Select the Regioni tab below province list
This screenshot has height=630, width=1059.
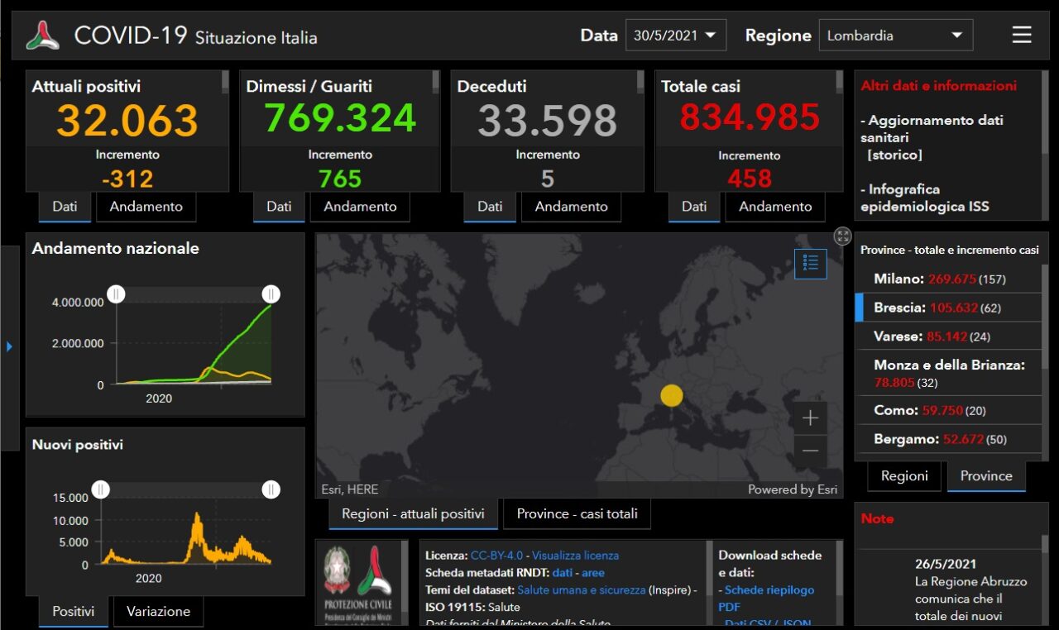(903, 476)
